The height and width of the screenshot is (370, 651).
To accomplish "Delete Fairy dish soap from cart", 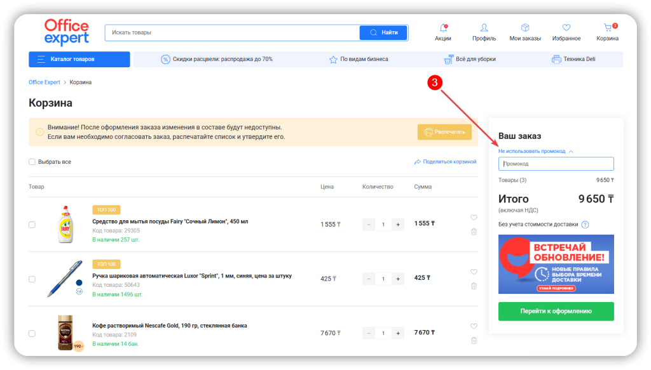I will (x=474, y=232).
